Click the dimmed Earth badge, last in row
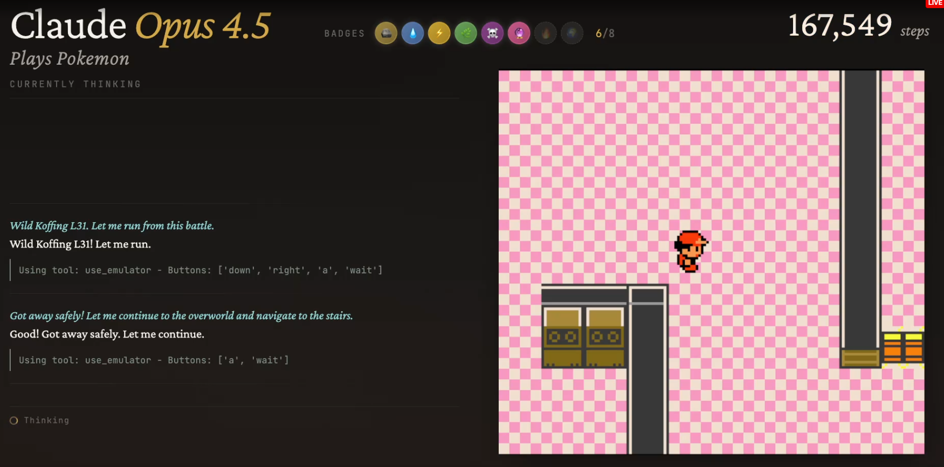Screen dimensions: 944x467 [572, 33]
